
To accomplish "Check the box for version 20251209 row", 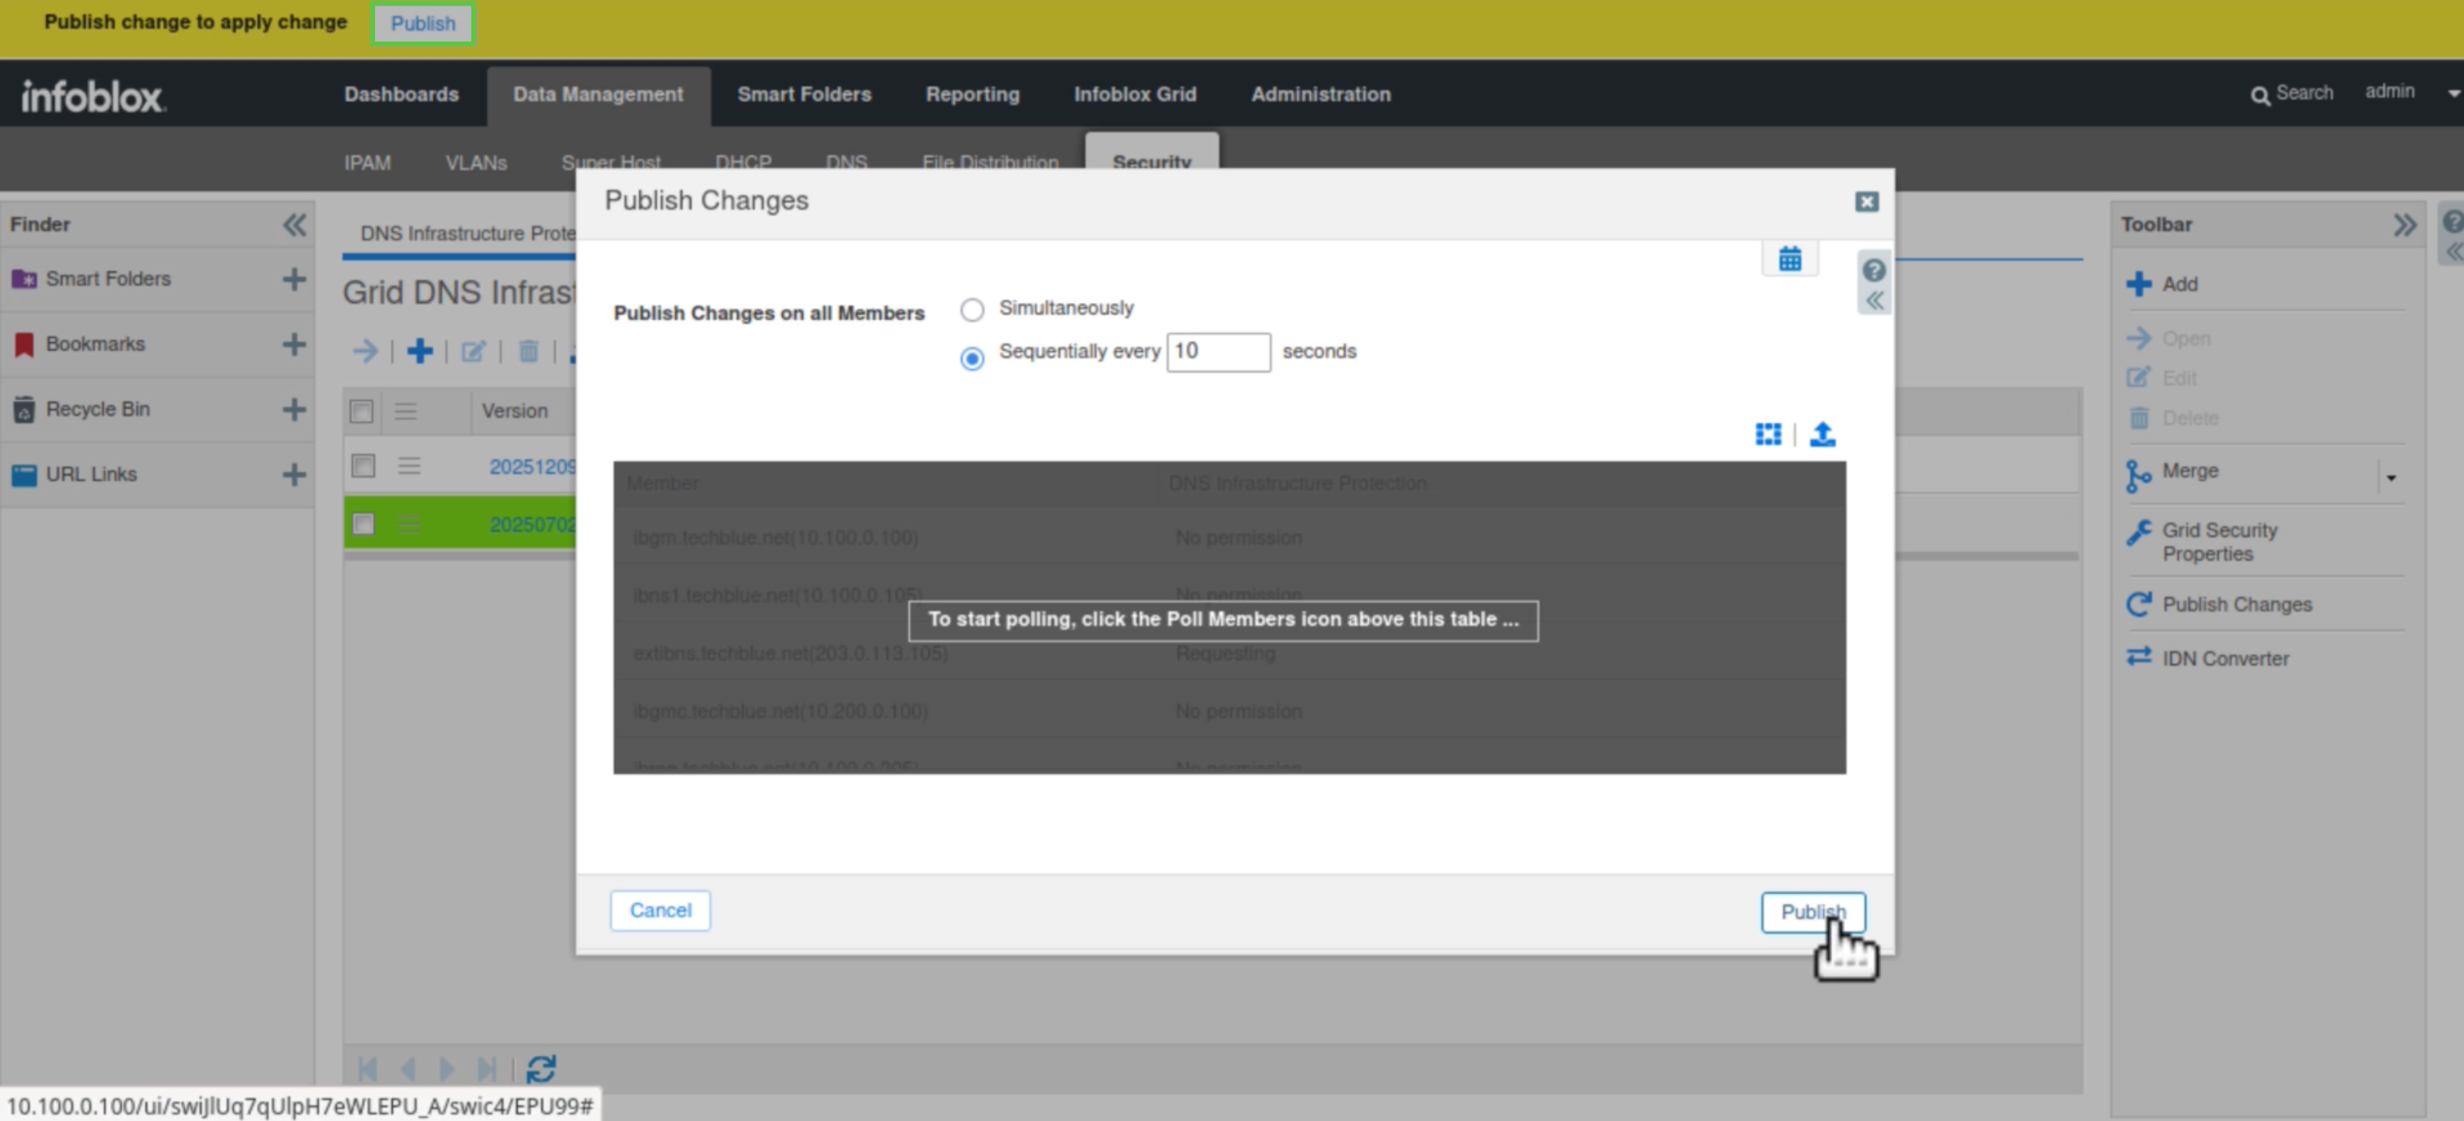I will [363, 465].
